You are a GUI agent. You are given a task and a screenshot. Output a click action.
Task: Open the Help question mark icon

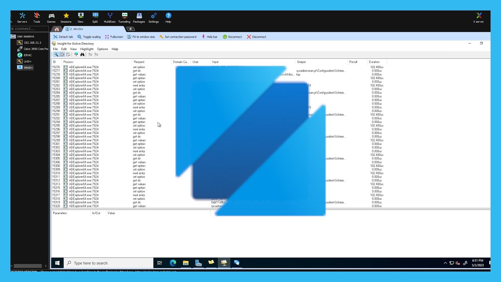click(x=168, y=18)
